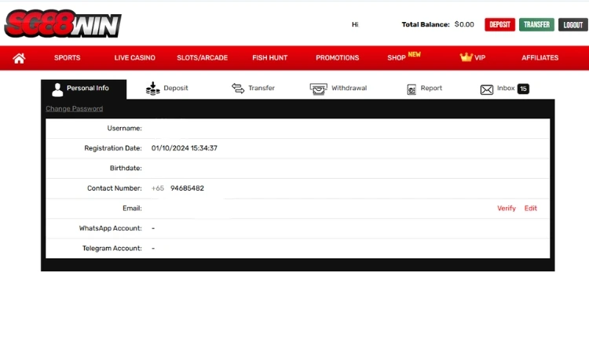Log out using the Logout button
Image resolution: width=589 pixels, height=353 pixels.
(x=573, y=24)
